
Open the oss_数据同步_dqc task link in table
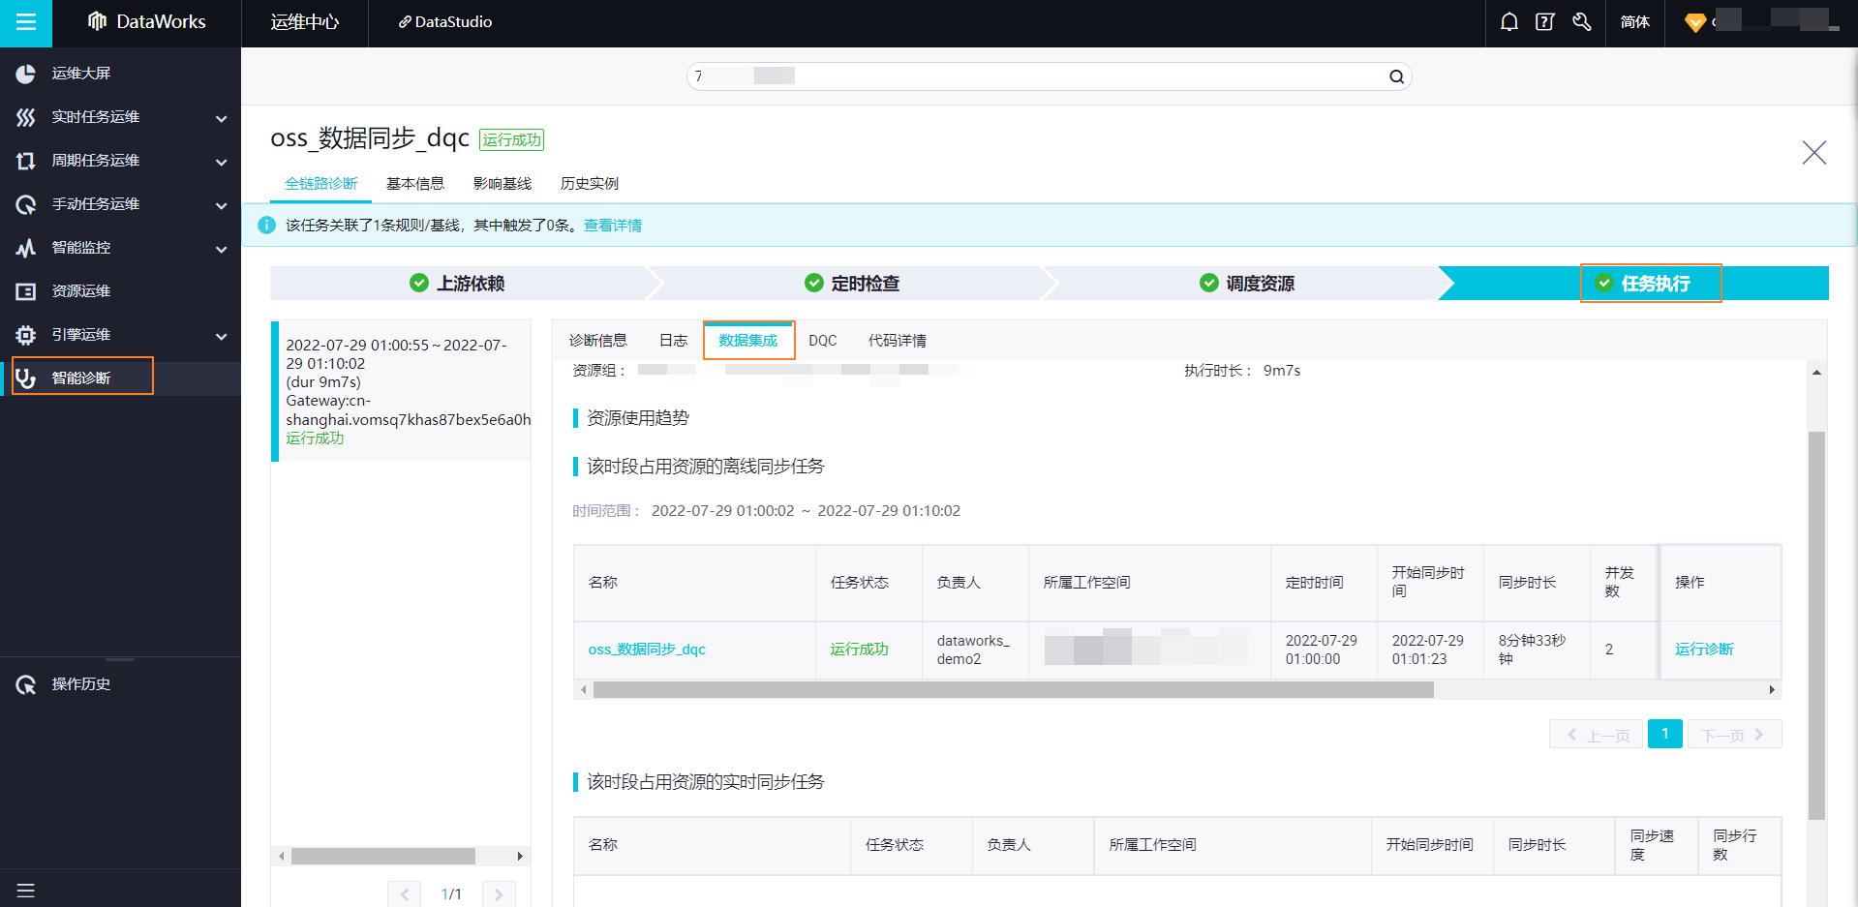[647, 650]
